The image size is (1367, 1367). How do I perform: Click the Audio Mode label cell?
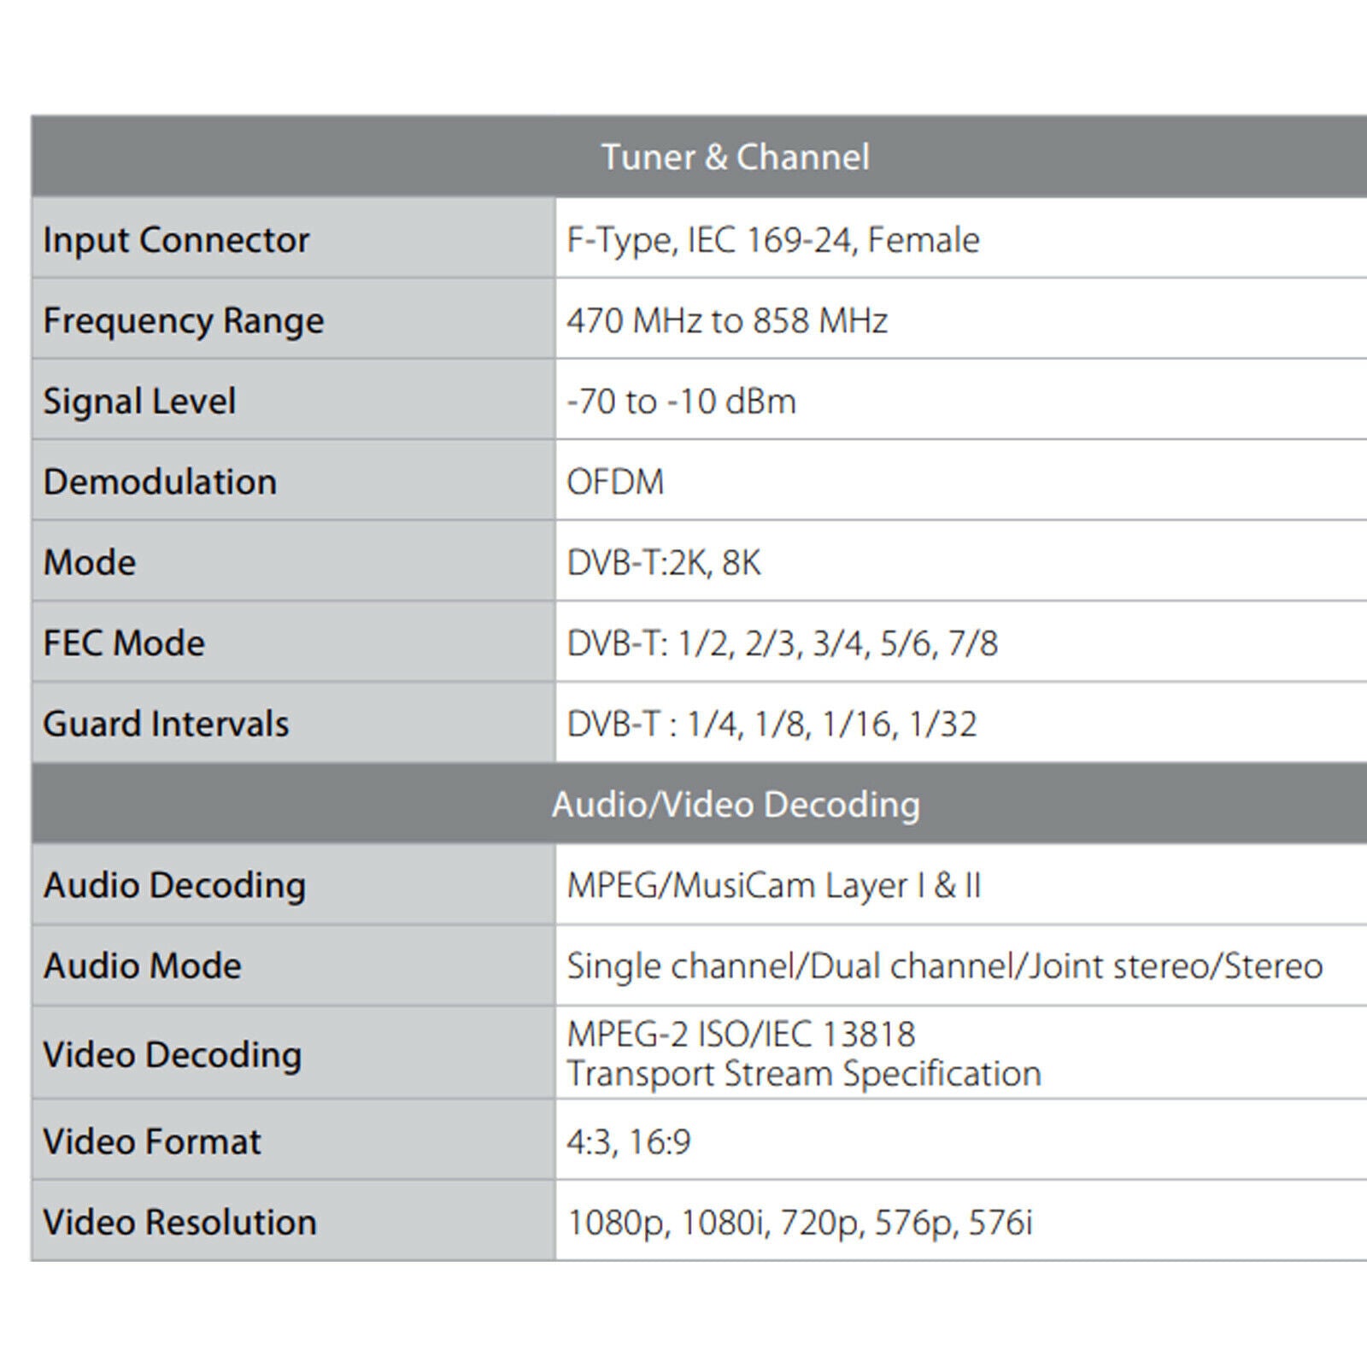click(x=143, y=965)
